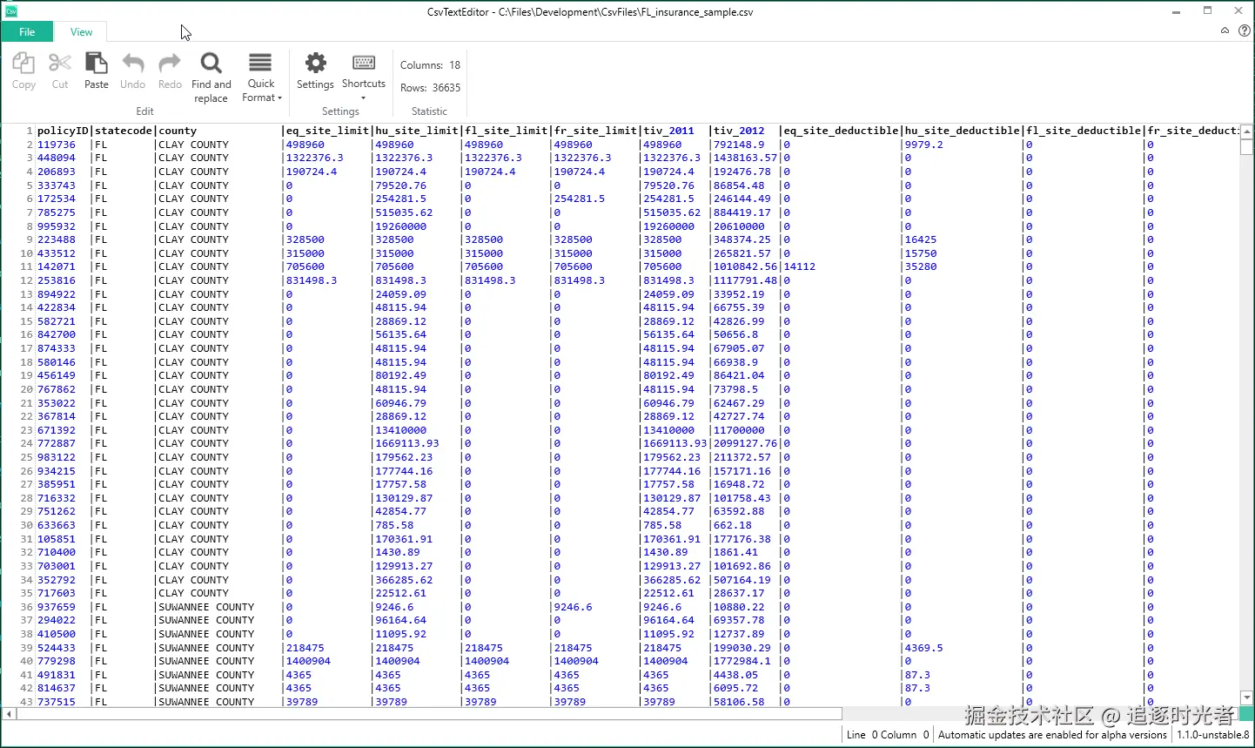Open Find and replace tool
Screen dimensions: 1255x748
[x=211, y=77]
